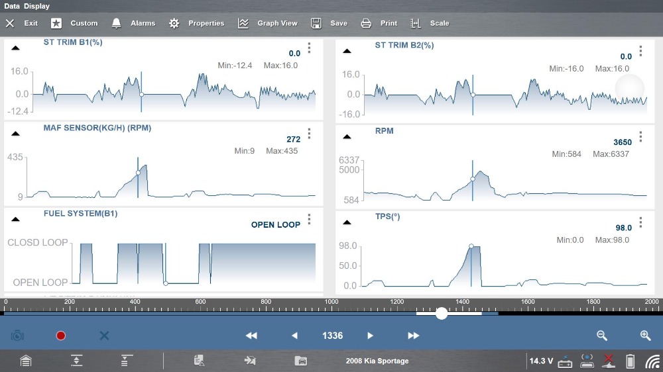Open the home icon in bottom bar
This screenshot has height=372, width=663.
click(25, 361)
